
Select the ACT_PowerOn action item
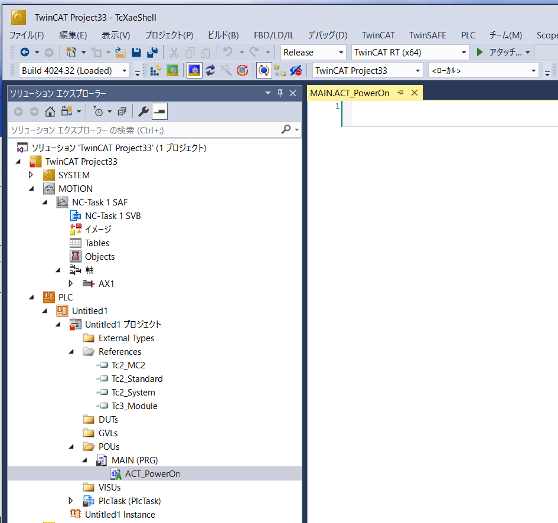(152, 474)
